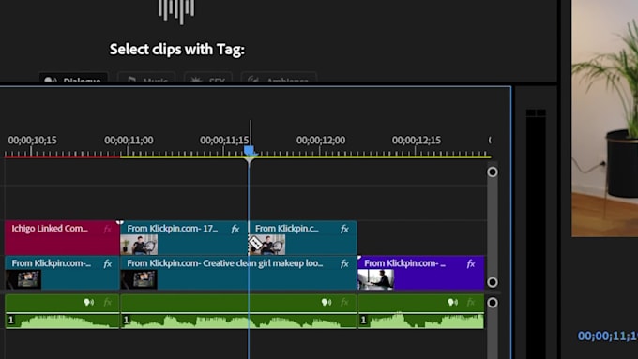Click the program monitor video preview
Screen dimensions: 638x359
point(604,118)
